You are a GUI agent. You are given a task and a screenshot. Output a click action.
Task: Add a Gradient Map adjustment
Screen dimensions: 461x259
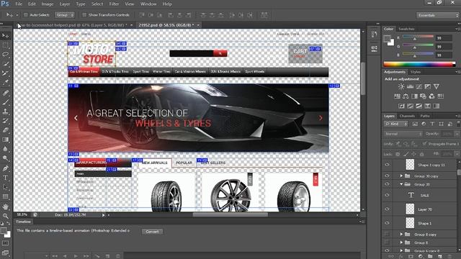pos(437,106)
